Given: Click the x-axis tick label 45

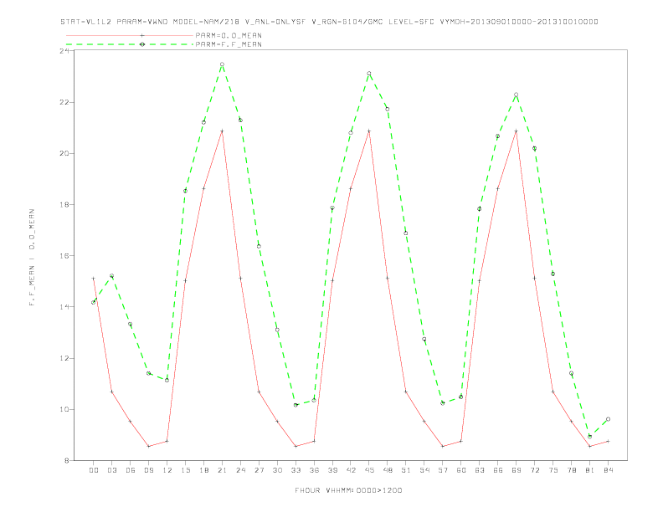Looking at the screenshot, I should pos(369,470).
